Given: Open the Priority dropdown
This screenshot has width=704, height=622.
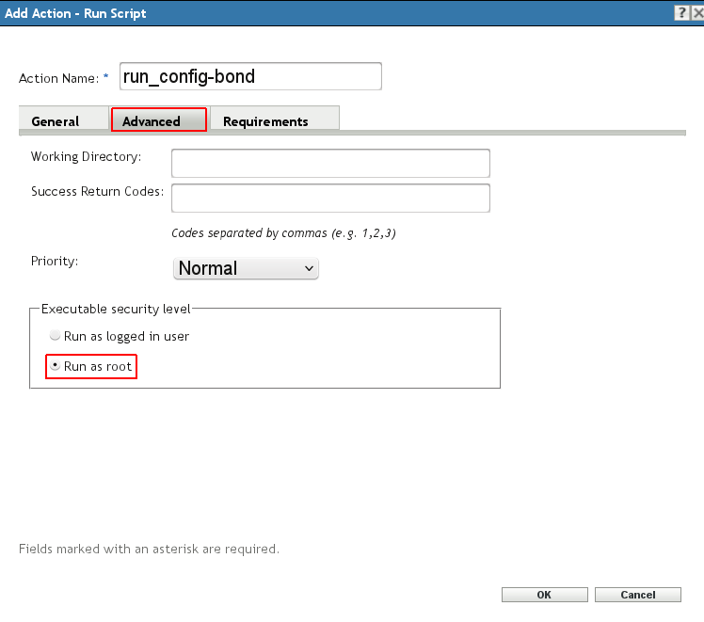Looking at the screenshot, I should (x=247, y=268).
